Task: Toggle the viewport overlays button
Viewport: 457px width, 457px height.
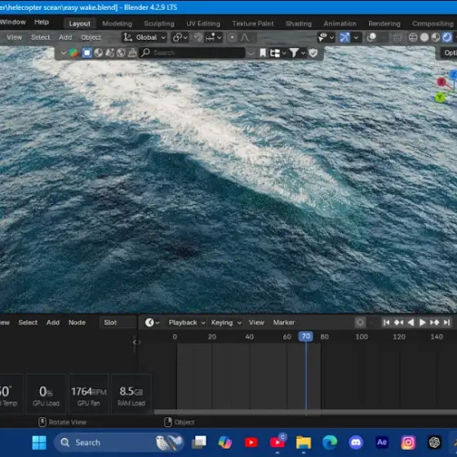Action: pyautogui.click(x=371, y=38)
